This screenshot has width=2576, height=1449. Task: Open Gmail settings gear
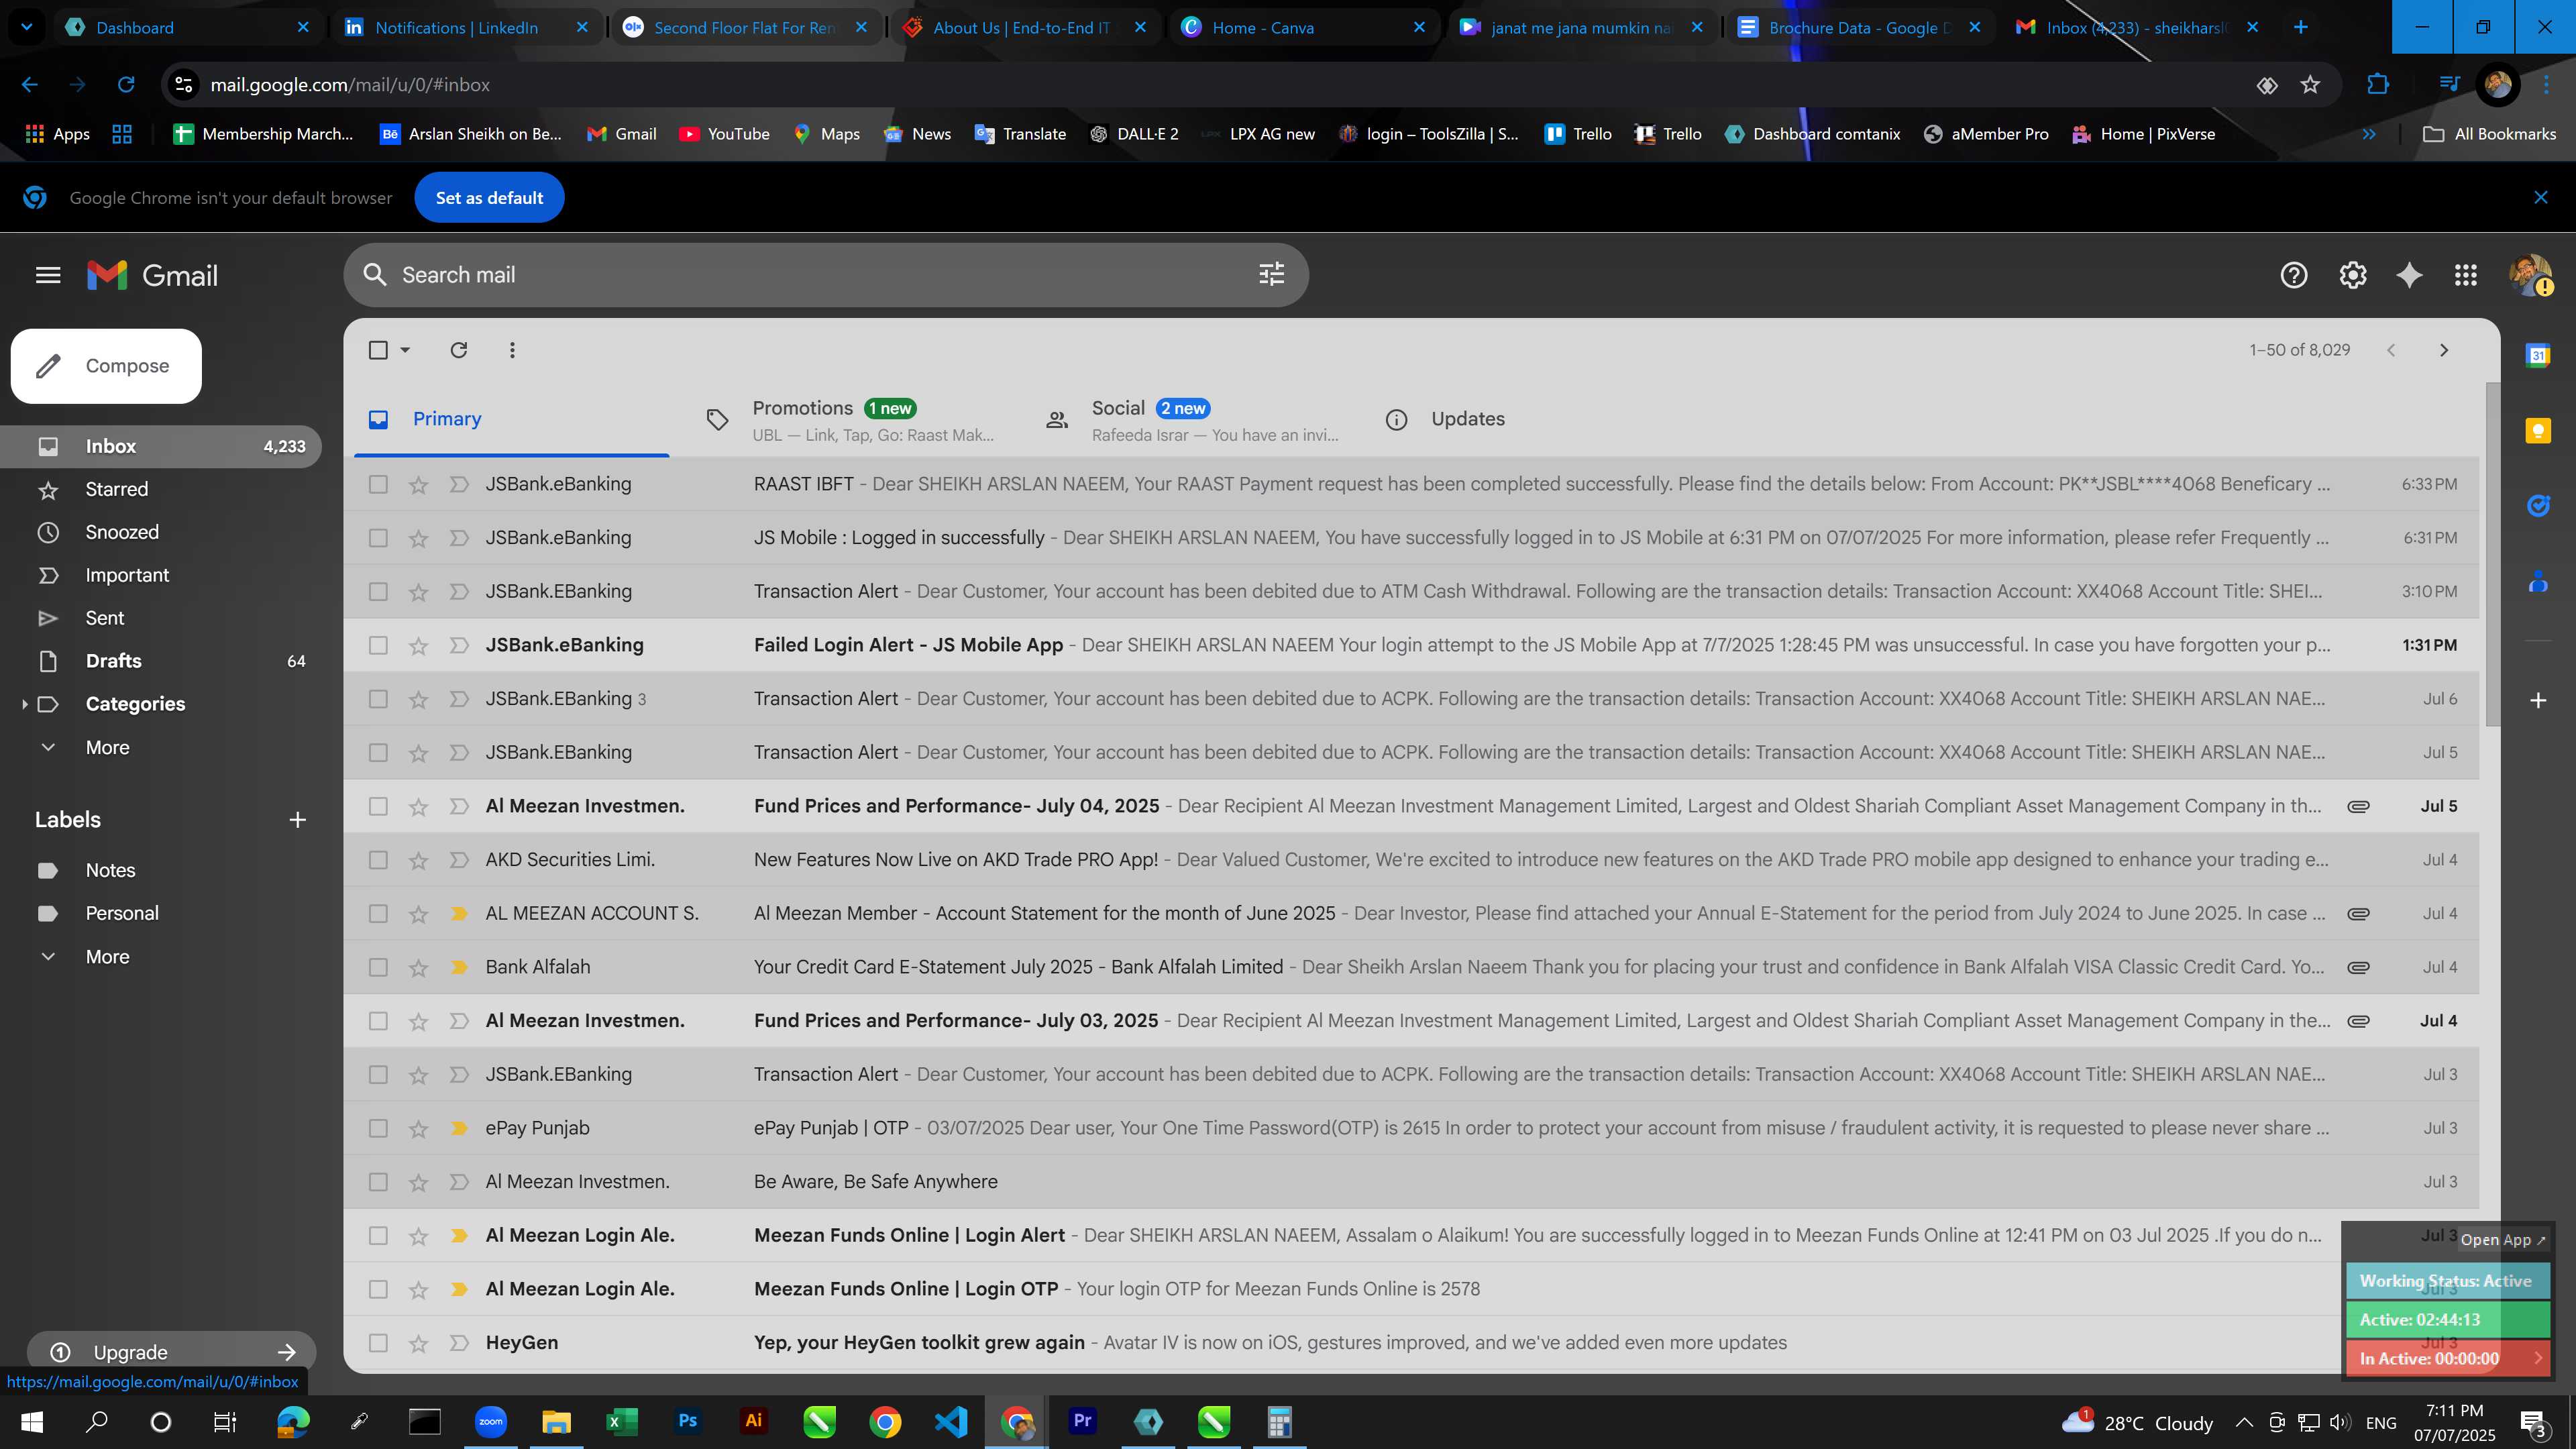tap(2352, 275)
